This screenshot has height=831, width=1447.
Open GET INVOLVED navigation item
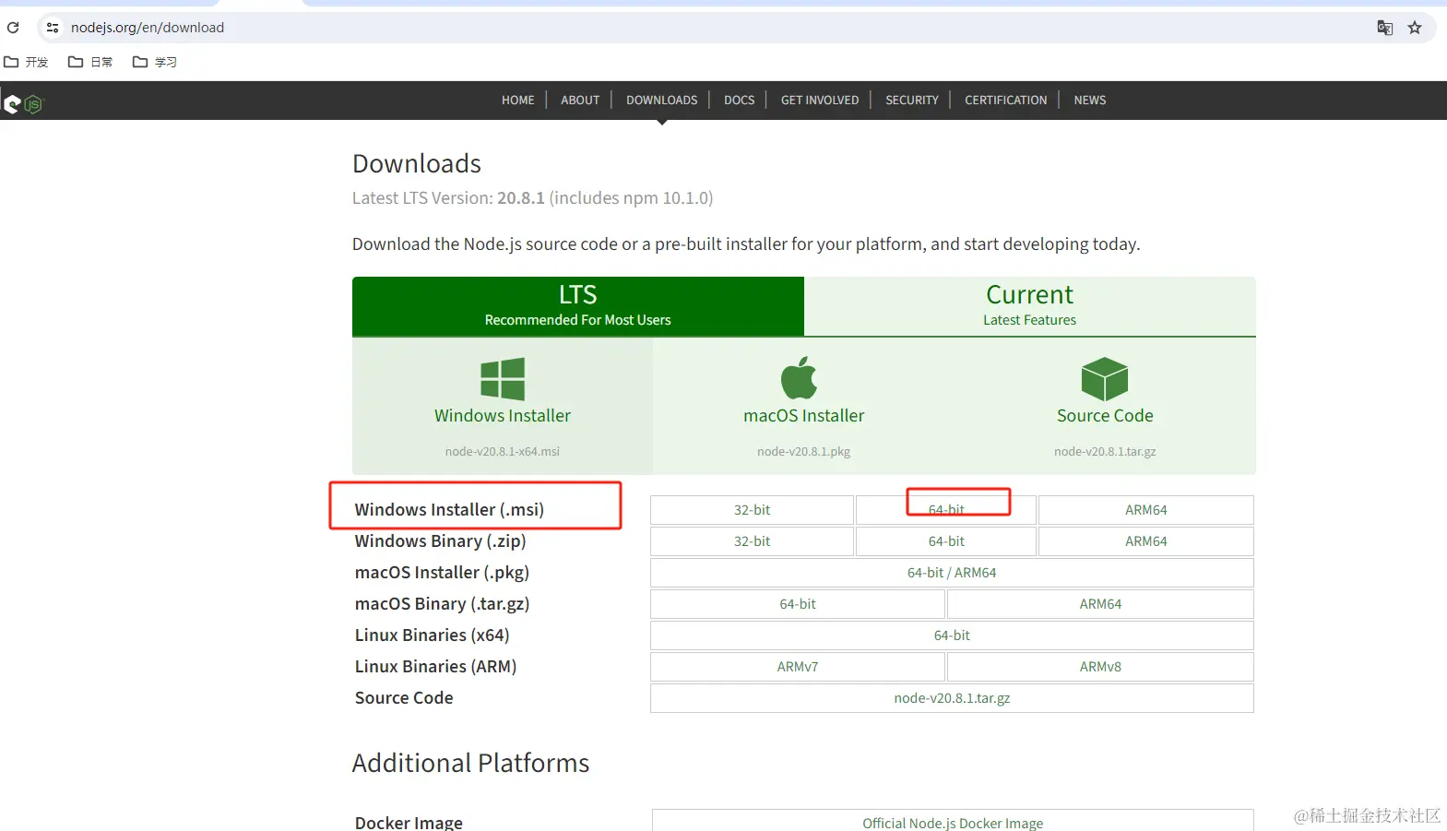[820, 100]
